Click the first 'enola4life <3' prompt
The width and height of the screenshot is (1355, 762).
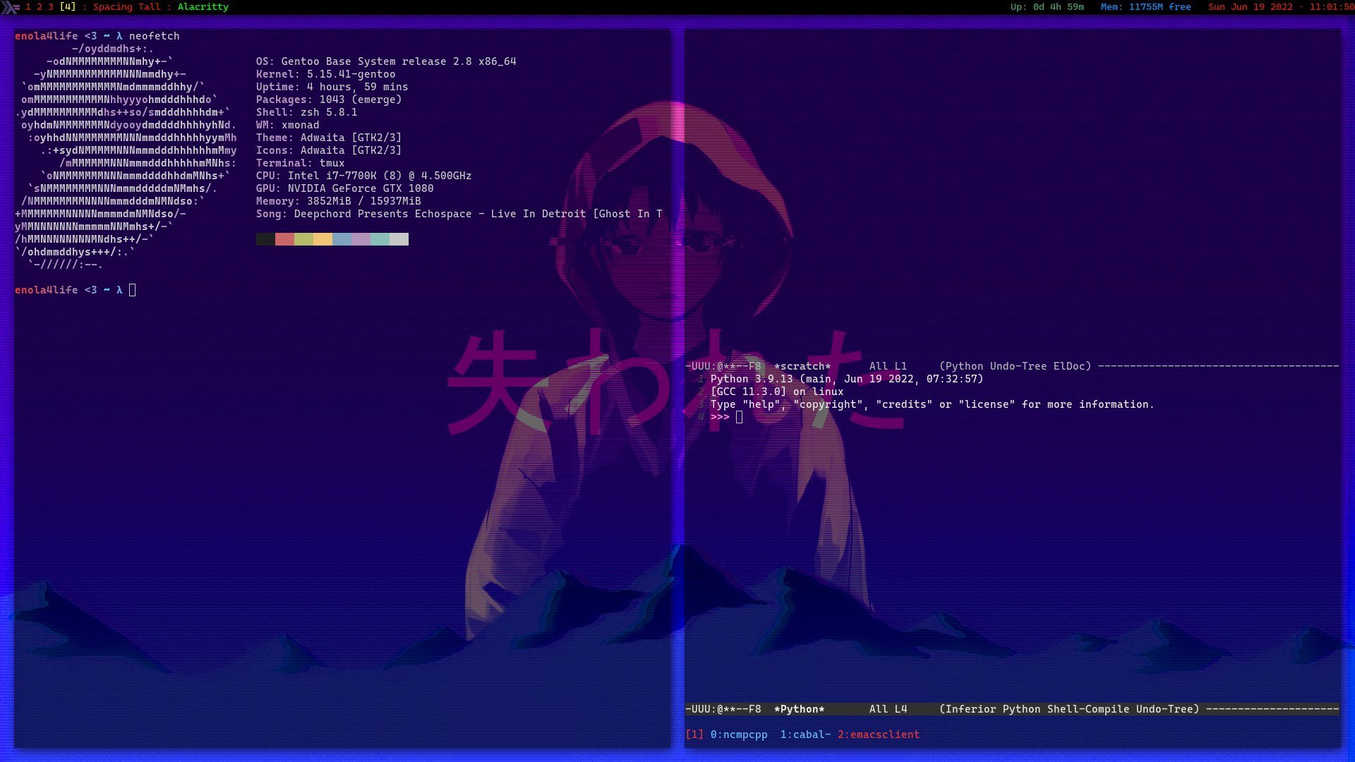[56, 36]
